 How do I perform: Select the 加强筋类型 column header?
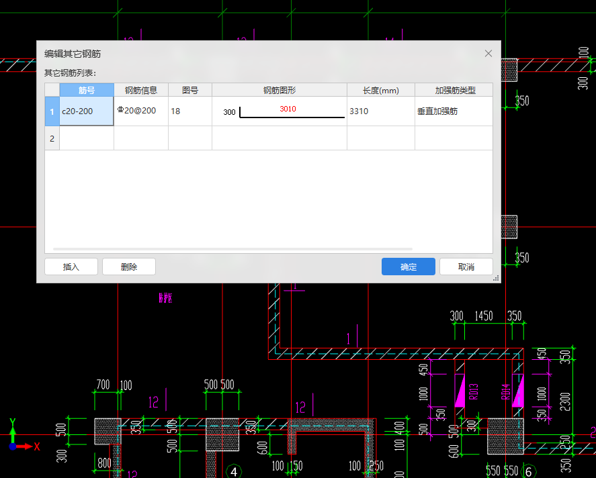(x=454, y=90)
